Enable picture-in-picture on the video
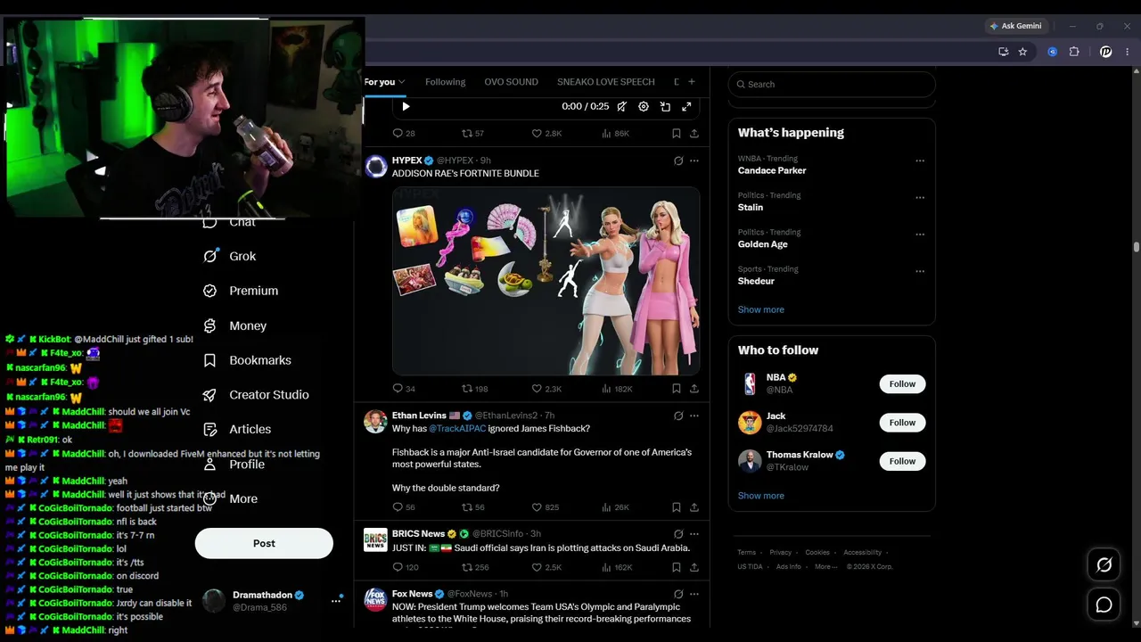This screenshot has width=1141, height=642. tap(665, 106)
